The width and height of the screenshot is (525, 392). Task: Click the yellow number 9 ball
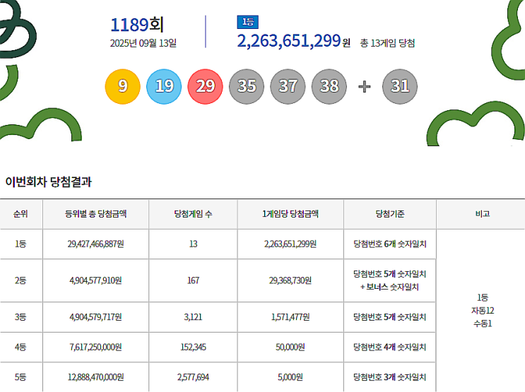point(122,86)
